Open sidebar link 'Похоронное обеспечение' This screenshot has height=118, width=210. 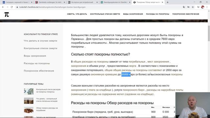(39, 71)
